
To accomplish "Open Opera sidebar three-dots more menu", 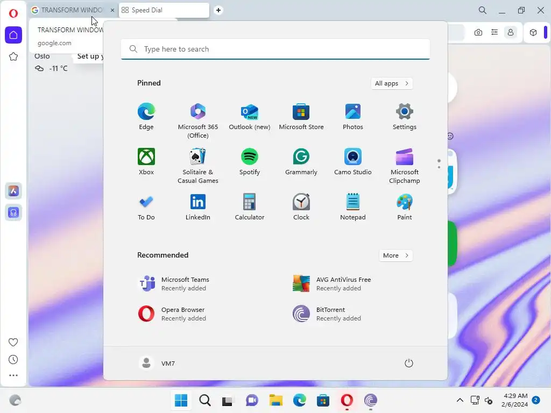I will click(13, 375).
